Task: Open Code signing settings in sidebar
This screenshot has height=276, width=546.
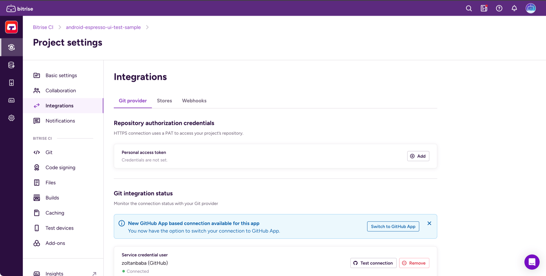Action: pyautogui.click(x=60, y=167)
